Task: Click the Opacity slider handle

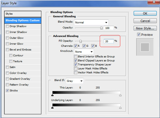Action: (101, 28)
